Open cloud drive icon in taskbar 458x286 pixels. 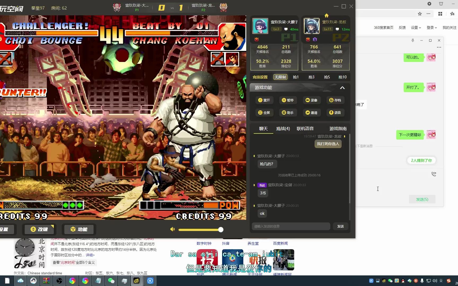coord(20,281)
